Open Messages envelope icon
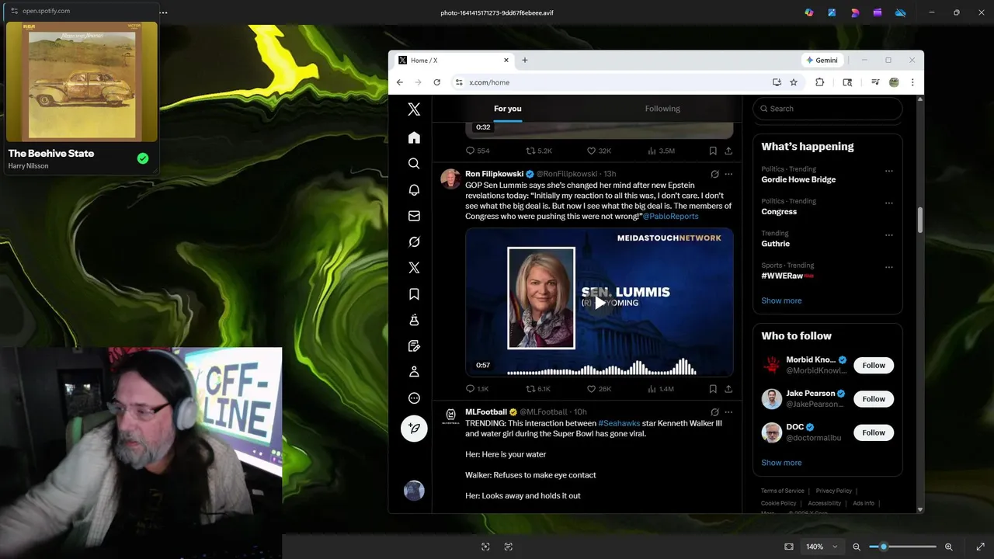Image resolution: width=994 pixels, height=559 pixels. [414, 216]
